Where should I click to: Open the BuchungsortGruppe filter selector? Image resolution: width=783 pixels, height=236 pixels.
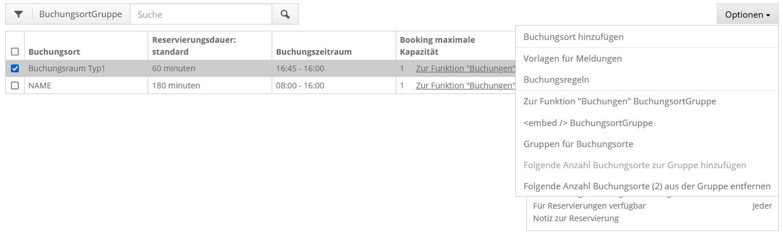80,15
